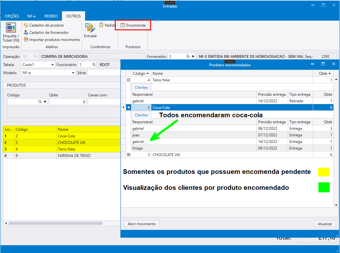Search product código with magnifier icon
Image resolution: width=340 pixels, height=253 pixels.
tap(40, 102)
